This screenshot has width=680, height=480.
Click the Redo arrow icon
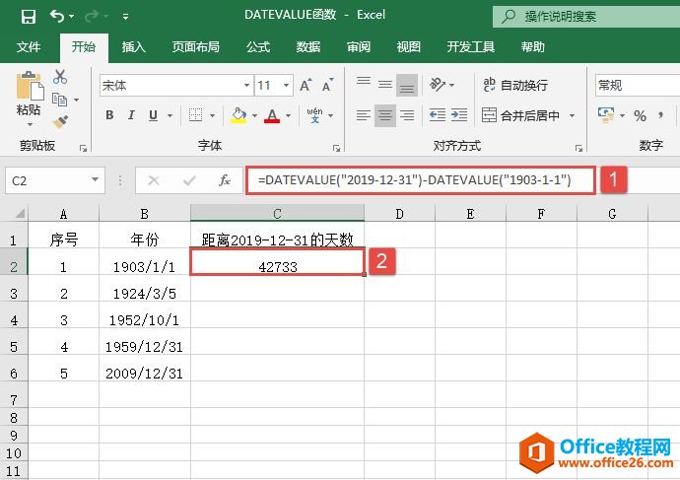tap(92, 17)
